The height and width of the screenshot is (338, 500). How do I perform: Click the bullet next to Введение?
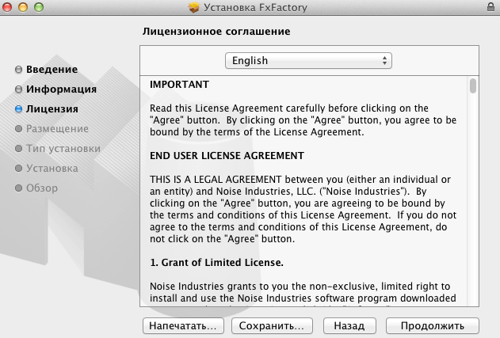[x=18, y=70]
